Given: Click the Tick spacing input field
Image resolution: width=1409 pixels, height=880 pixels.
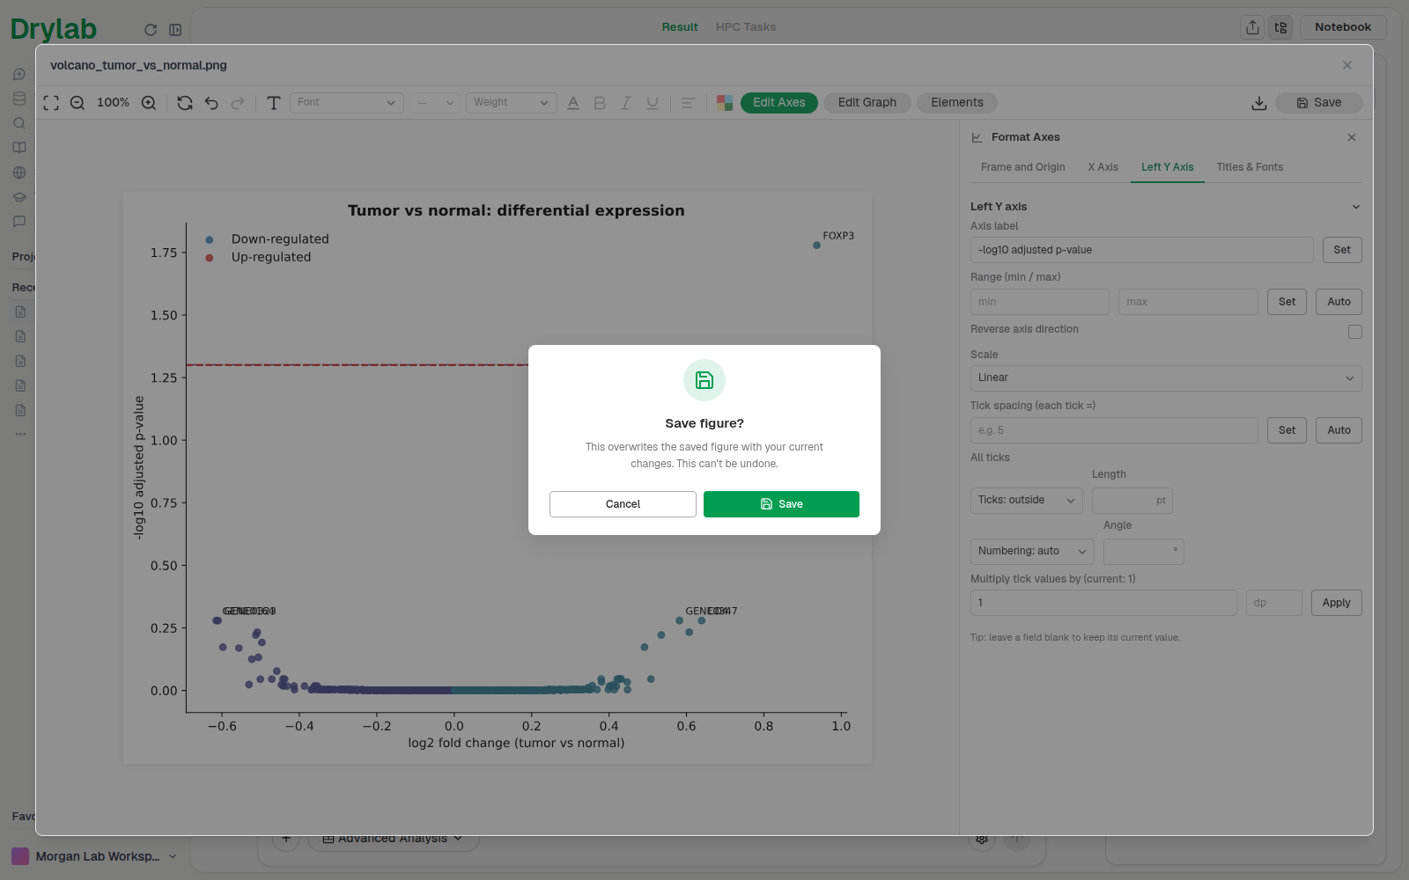Looking at the screenshot, I should tap(1114, 430).
